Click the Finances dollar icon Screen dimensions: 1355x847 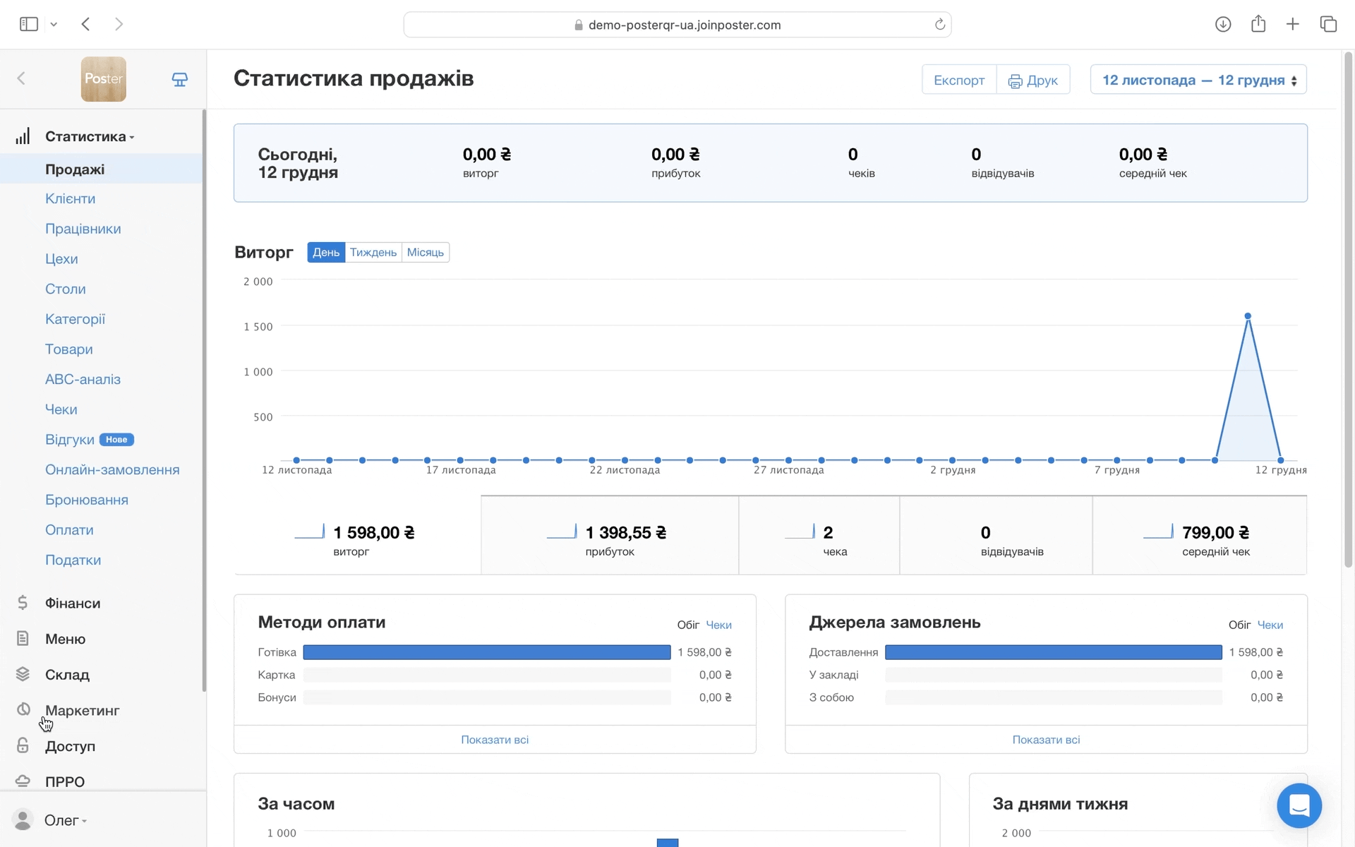tap(23, 603)
